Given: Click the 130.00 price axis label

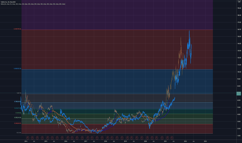Looking at the screenshot, I should pos(239,51).
